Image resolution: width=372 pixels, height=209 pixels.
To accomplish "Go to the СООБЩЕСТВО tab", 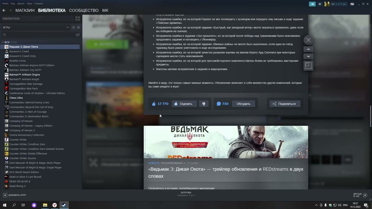I will pos(84,10).
